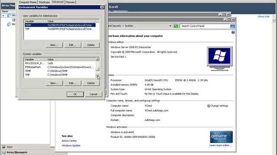Viewport: 277px width, 155px height.
Task: Click system variables scroll up arrow
Action: (x=97, y=59)
